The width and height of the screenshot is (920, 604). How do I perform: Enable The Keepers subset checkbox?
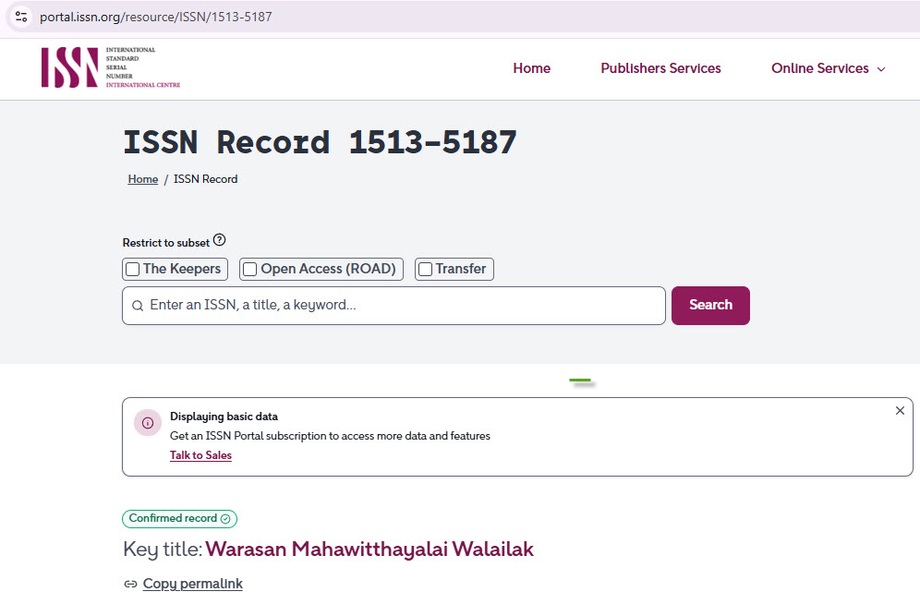click(x=133, y=269)
